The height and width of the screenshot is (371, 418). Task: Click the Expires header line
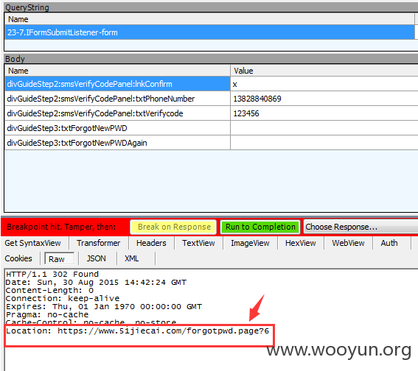tap(104, 307)
